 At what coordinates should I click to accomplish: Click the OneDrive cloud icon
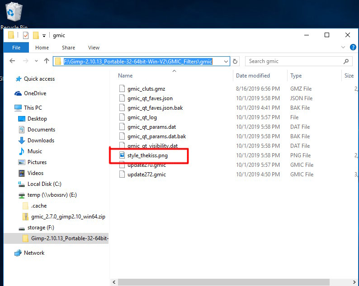coord(18,93)
